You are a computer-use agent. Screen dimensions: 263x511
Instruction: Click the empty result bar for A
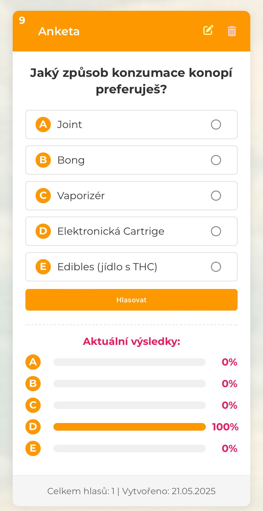tap(130, 362)
